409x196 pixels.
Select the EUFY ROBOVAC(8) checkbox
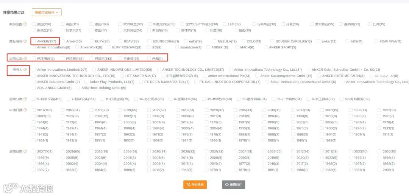click(109, 47)
